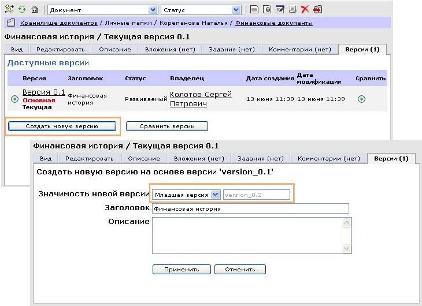The image size is (422, 306).
Task: Open the Финансовые документы breadcrumb link
Action: click(274, 23)
